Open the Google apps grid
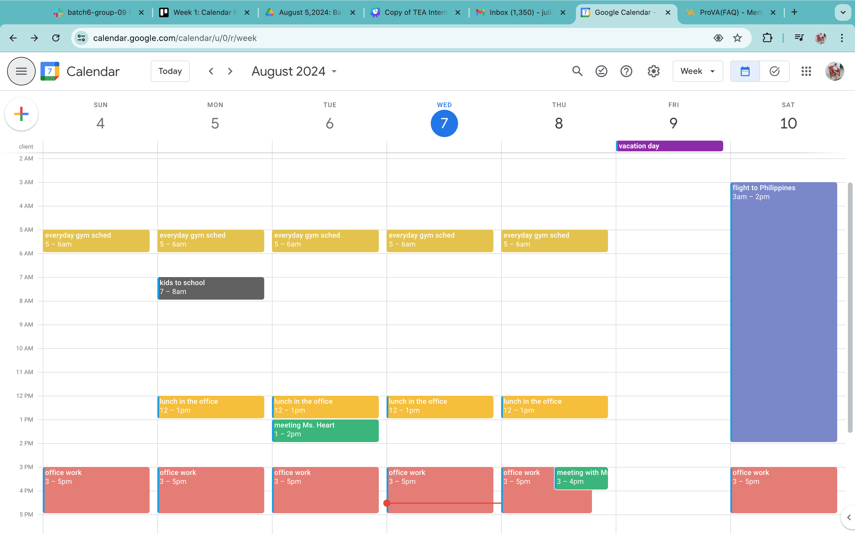The width and height of the screenshot is (855, 534). point(806,71)
